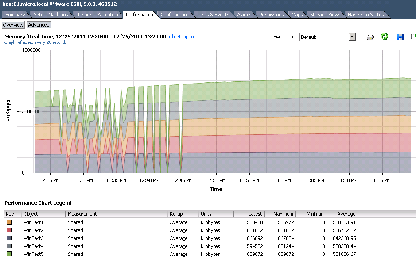Open the Switch to dropdown arrow
The height and width of the screenshot is (259, 416).
(x=352, y=37)
